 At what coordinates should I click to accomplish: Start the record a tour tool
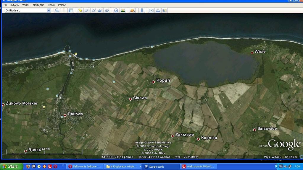(107, 10)
